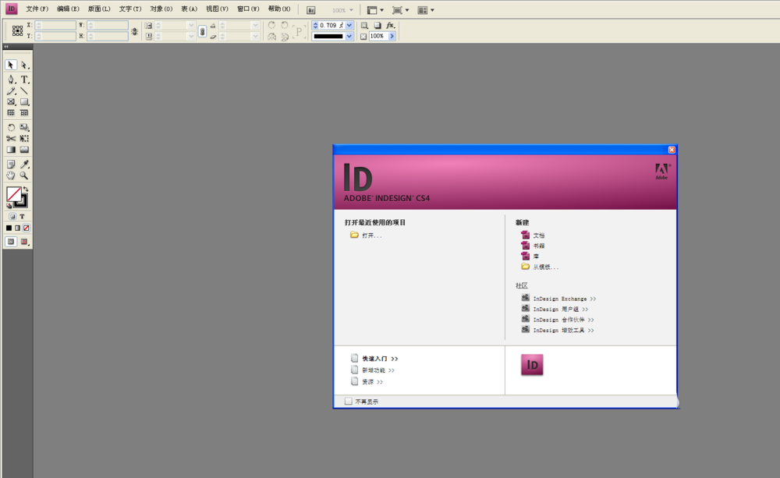Toggle constrain proportions for scaling chain

[203, 31]
